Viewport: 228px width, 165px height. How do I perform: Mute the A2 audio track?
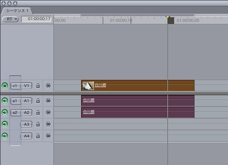[x=5, y=112]
